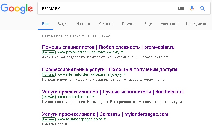Viewport: 212px width, 127px height.
Task: Expand the arrow beside the internetorder.ru URL
Action: (125, 74)
